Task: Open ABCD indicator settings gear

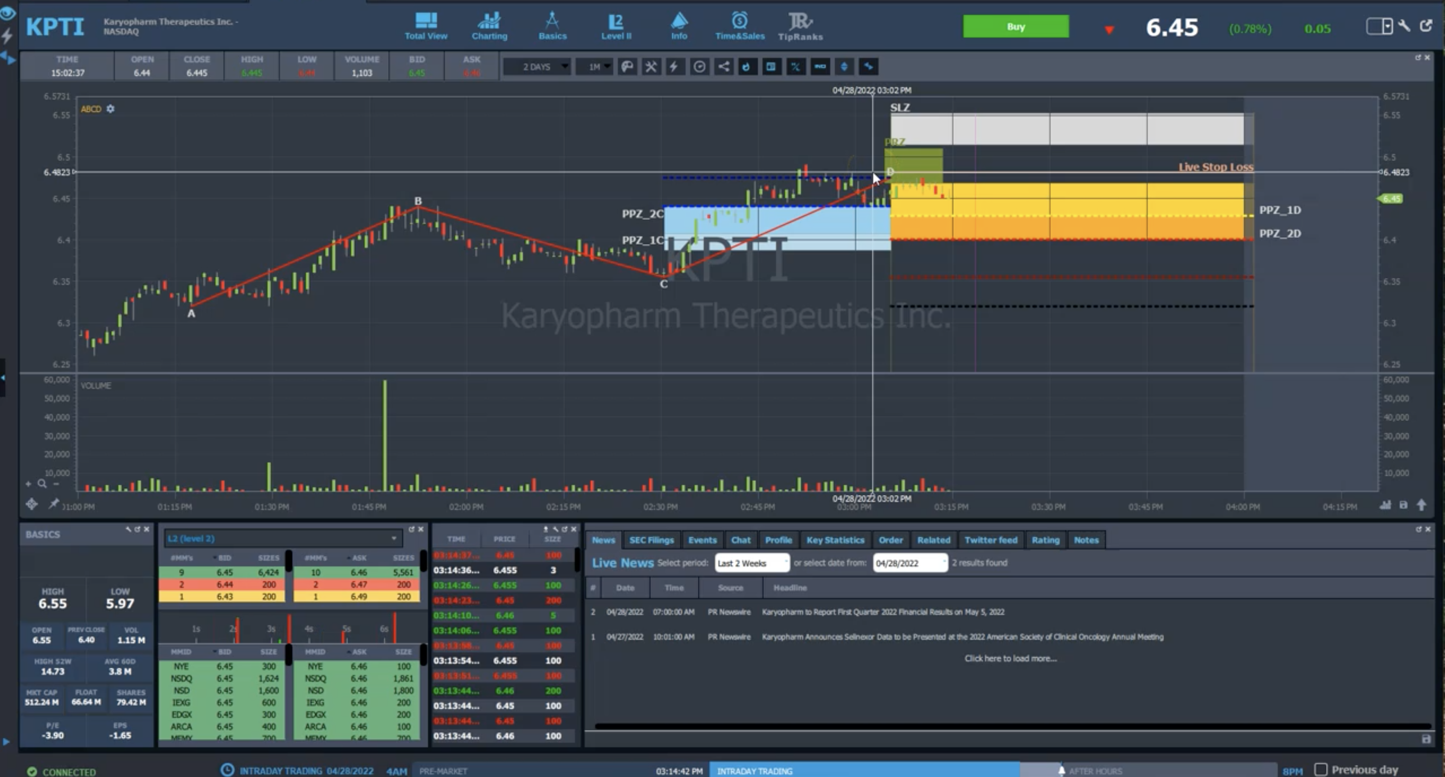Action: [x=111, y=109]
